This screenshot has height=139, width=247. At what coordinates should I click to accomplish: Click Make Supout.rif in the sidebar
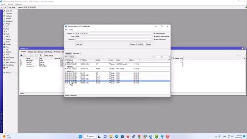[10, 63]
